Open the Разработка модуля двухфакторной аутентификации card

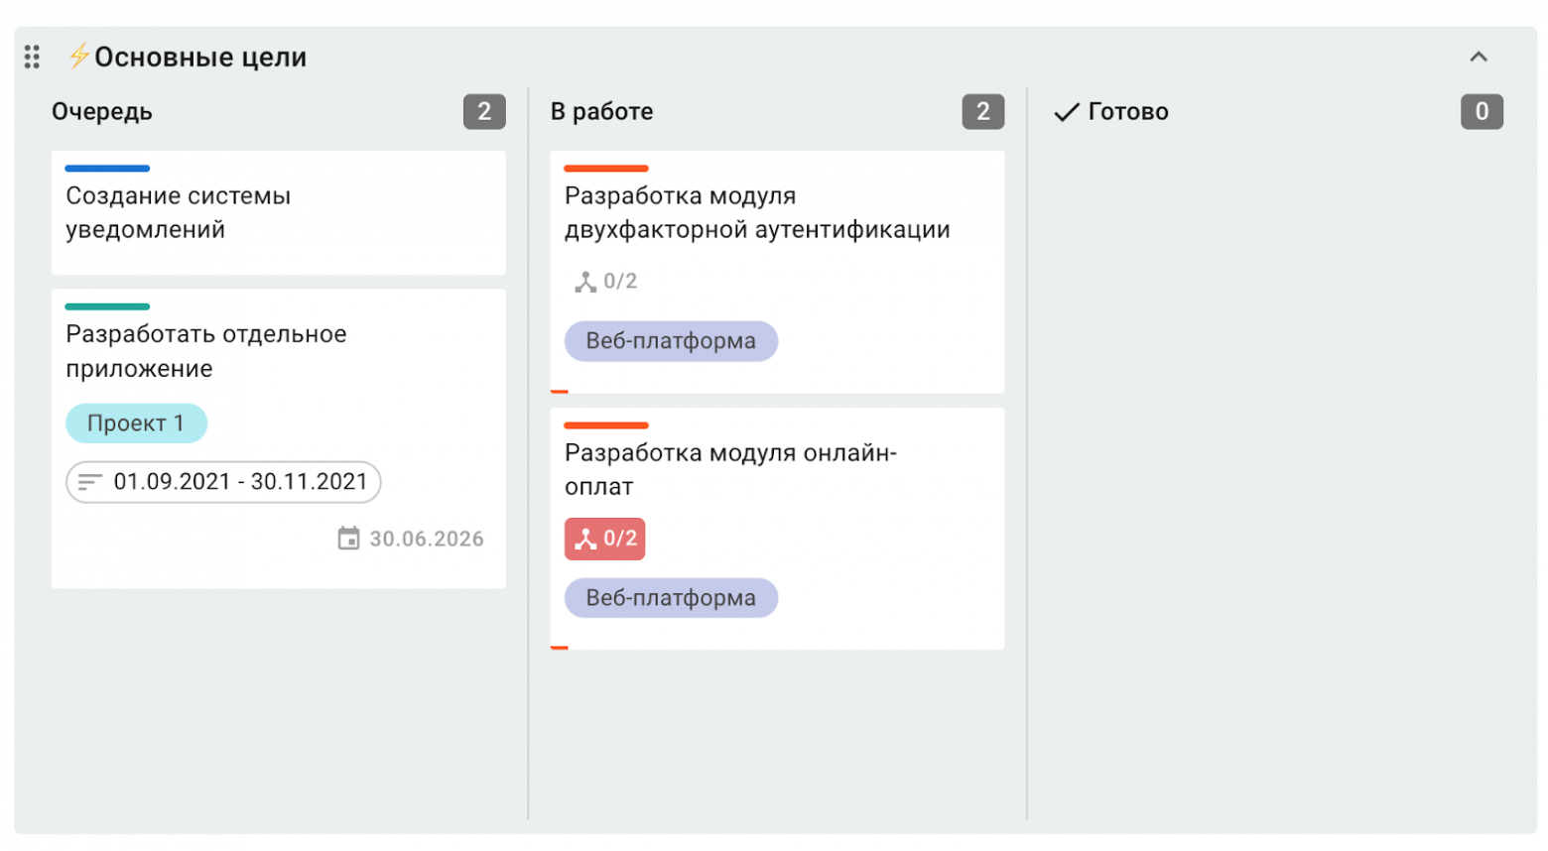click(x=756, y=212)
